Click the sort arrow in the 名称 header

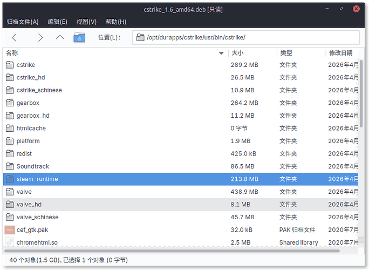pos(221,53)
